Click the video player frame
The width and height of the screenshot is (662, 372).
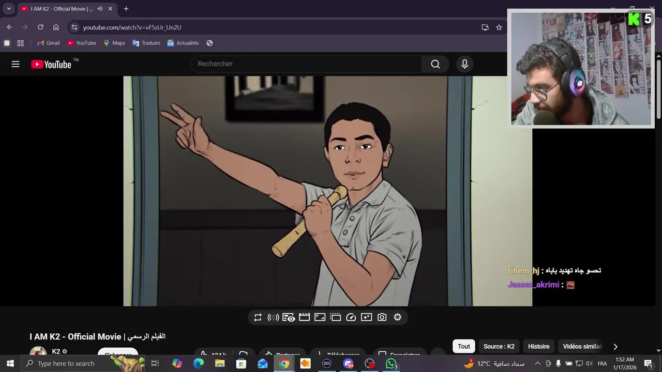click(327, 191)
